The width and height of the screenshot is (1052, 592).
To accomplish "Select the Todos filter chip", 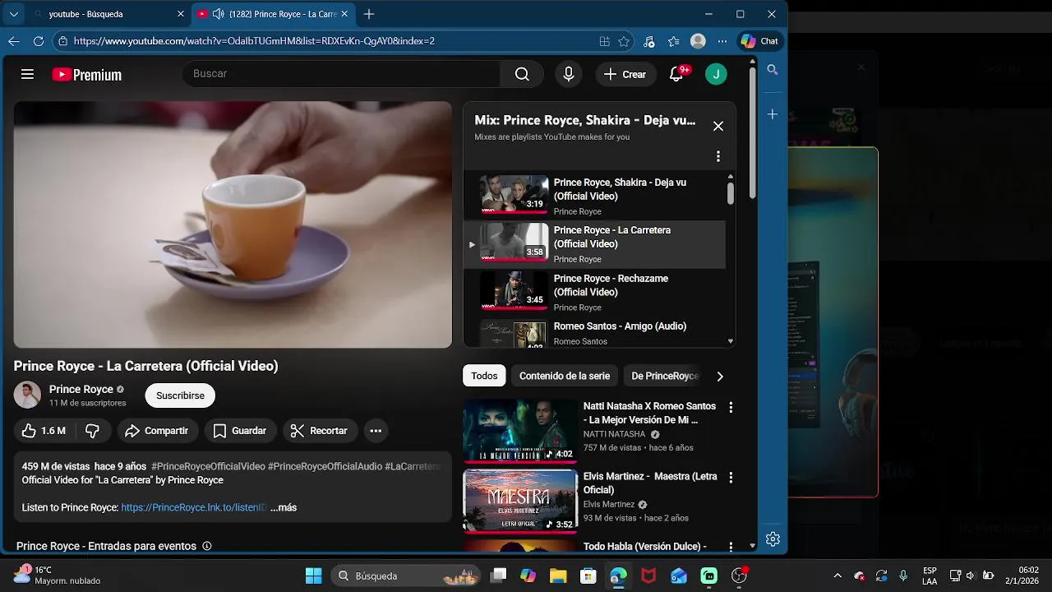I will click(484, 376).
